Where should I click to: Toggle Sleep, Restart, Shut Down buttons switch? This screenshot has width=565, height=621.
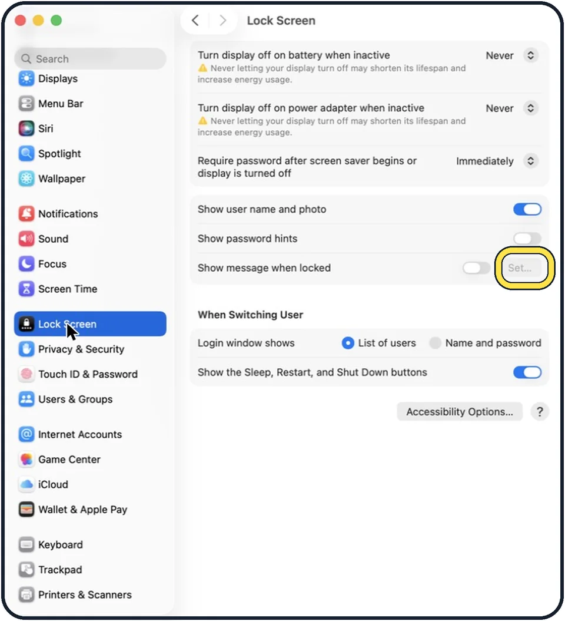(x=527, y=372)
